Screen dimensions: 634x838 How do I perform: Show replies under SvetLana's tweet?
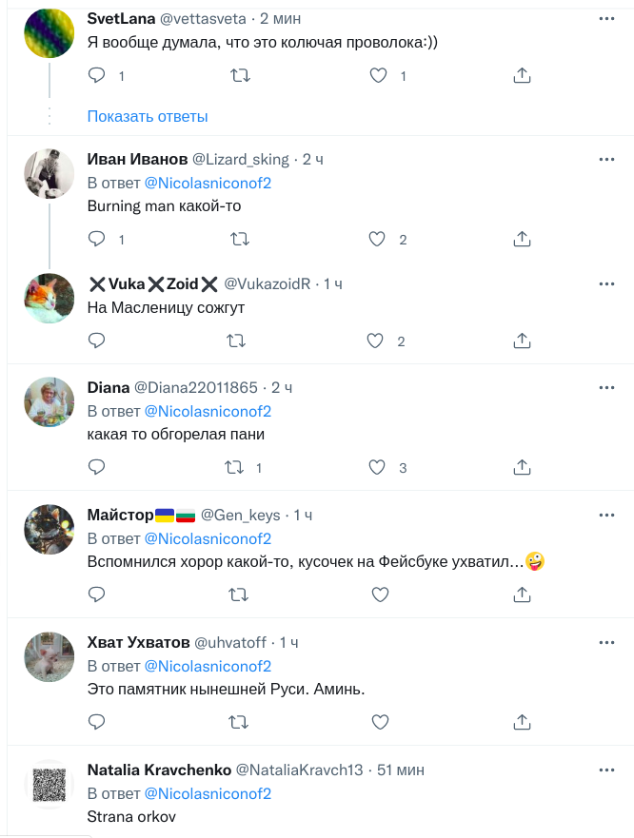(x=148, y=116)
